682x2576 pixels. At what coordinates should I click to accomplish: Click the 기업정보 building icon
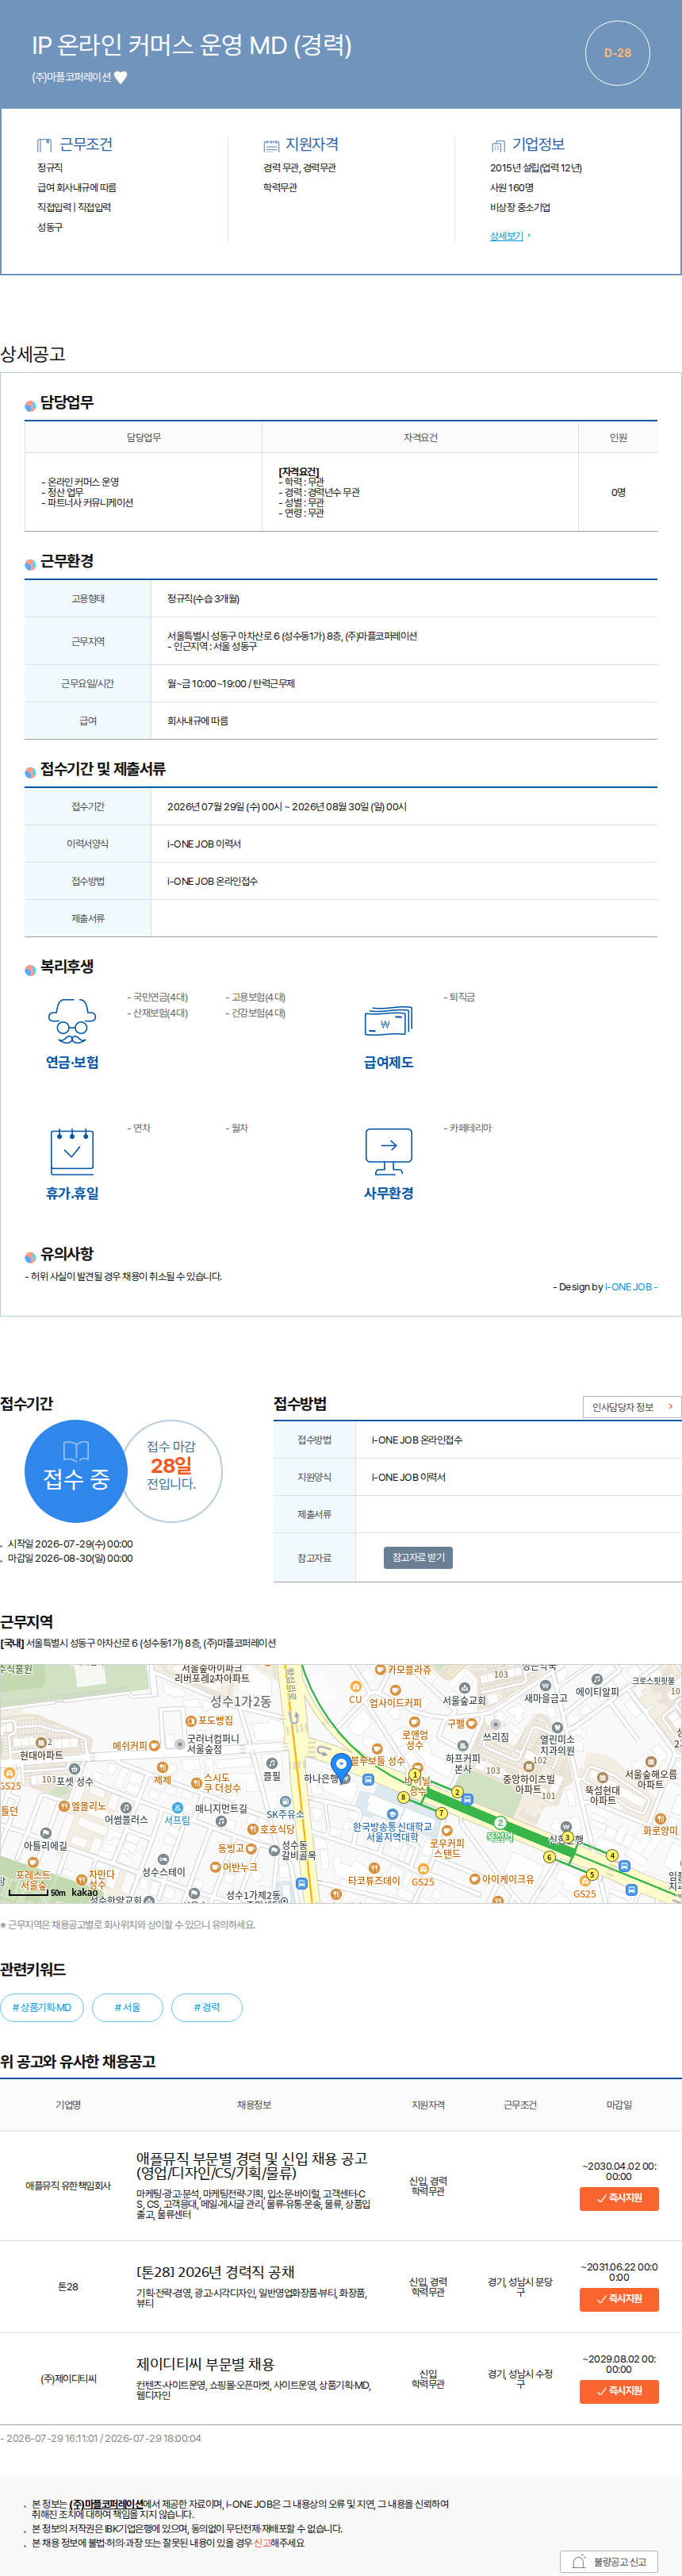point(498,145)
